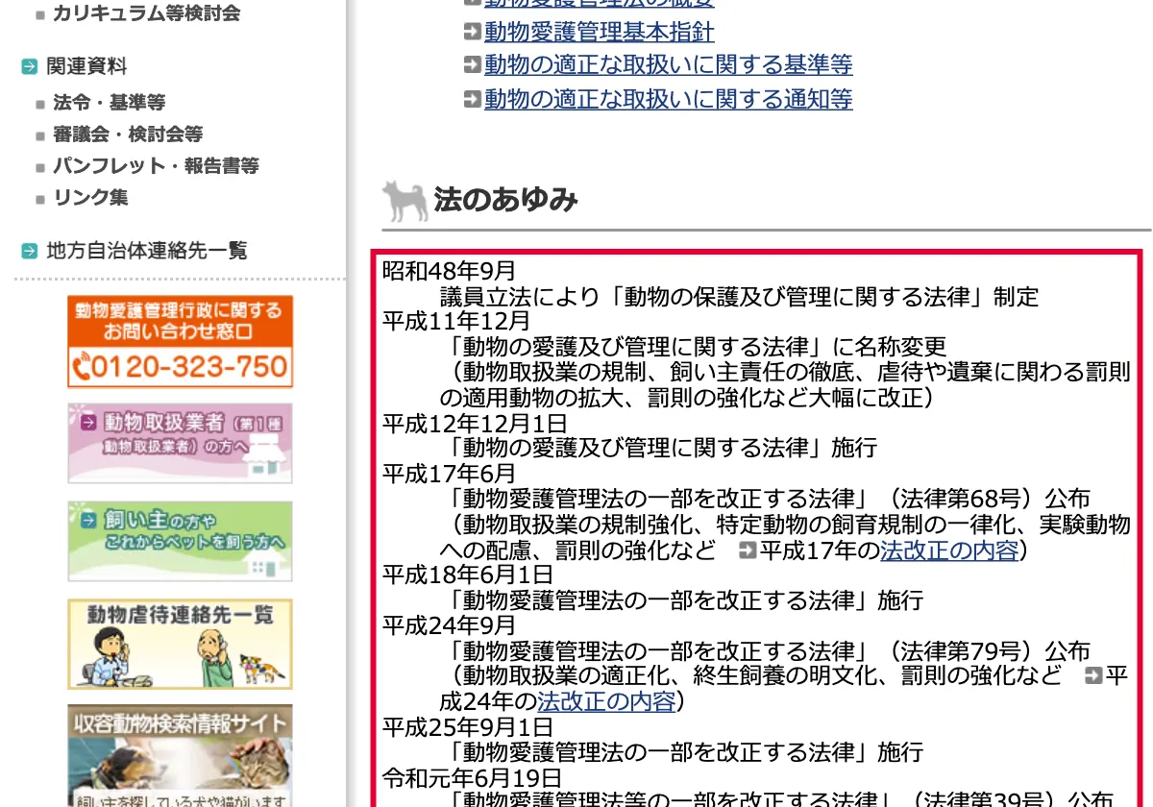Click the 施行 line under 平成18年6月1日
Image resolution: width=1153 pixels, height=807 pixels.
pos(686,600)
